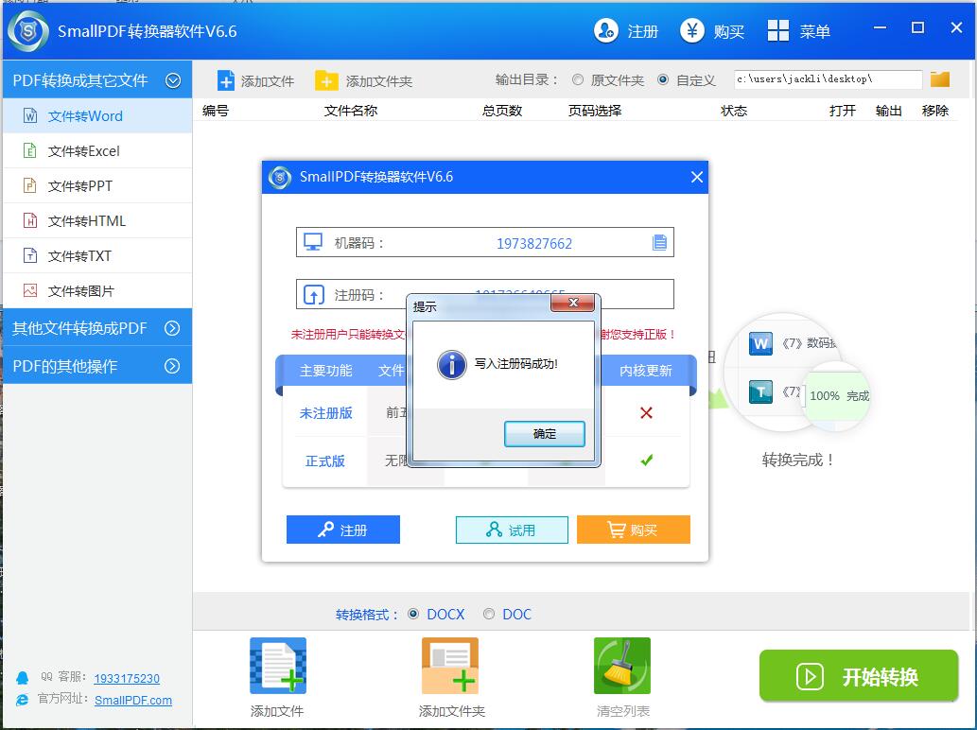Click the image file icon in sidebar

click(30, 290)
